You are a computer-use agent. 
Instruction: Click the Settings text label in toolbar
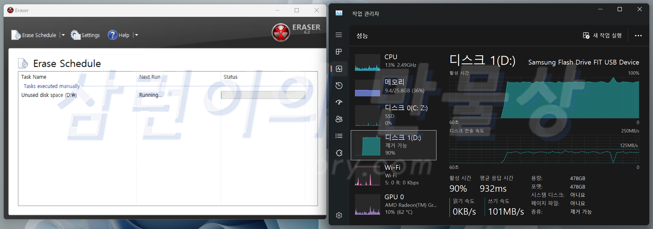(90, 35)
